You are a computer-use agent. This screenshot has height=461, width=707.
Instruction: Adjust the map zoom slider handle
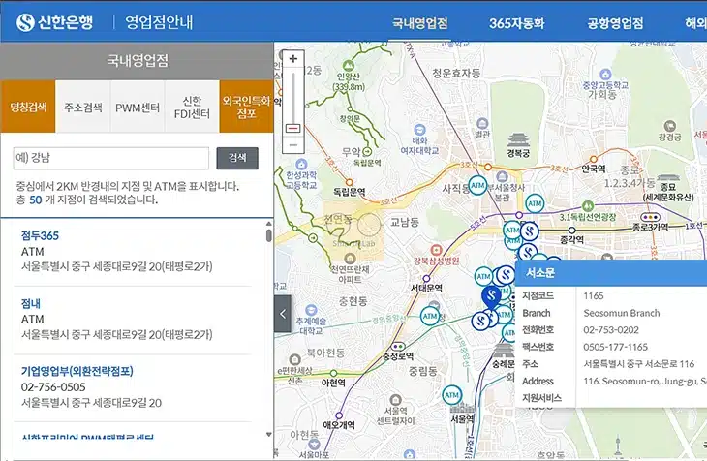tap(293, 129)
